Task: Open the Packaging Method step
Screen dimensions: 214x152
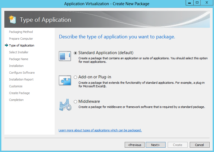Action: point(21,32)
